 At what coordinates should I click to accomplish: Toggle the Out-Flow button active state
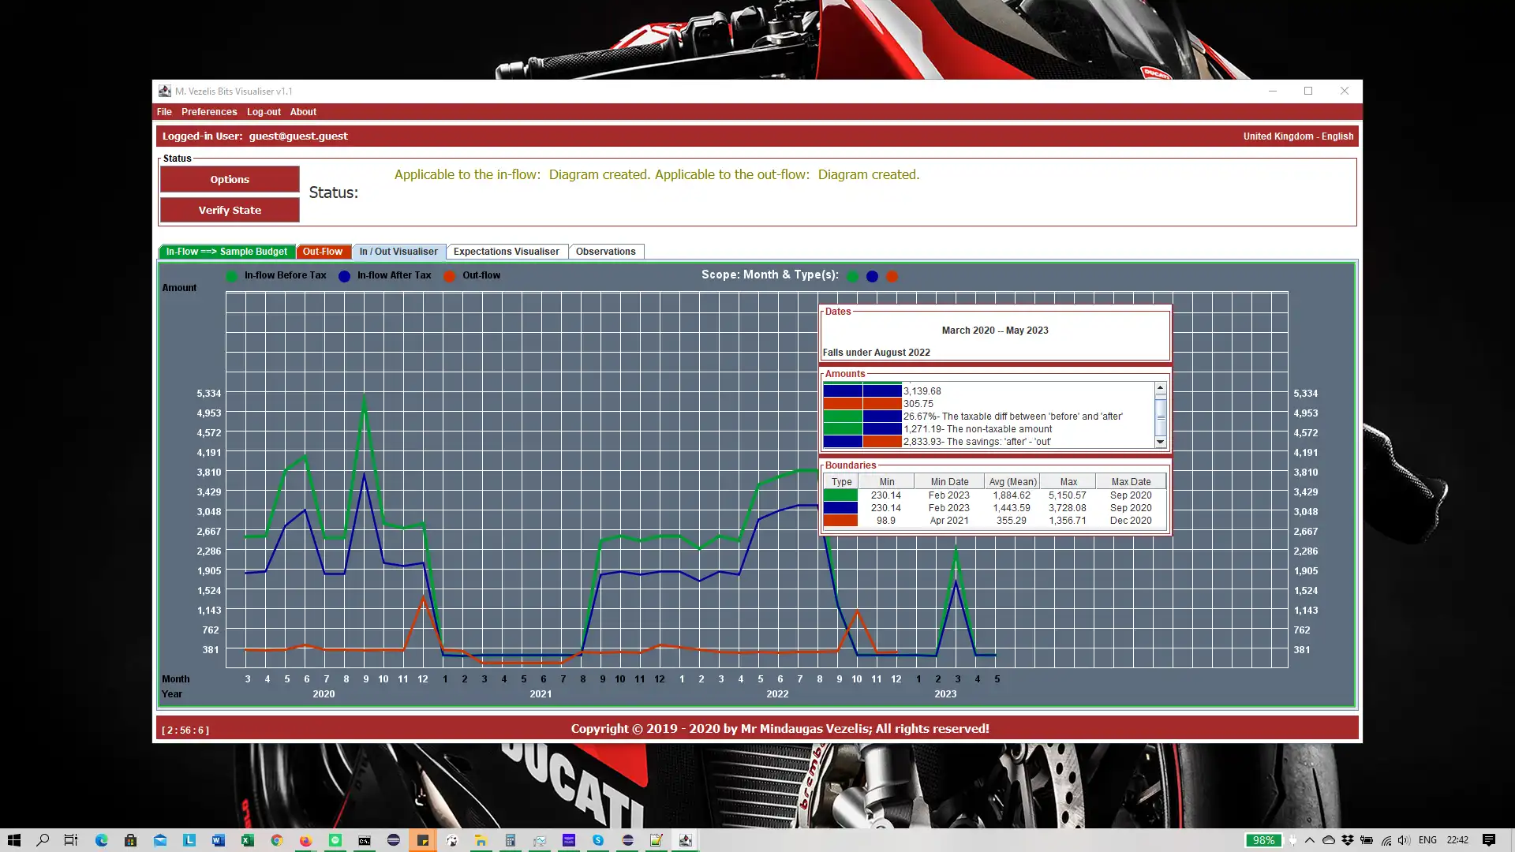coord(323,251)
